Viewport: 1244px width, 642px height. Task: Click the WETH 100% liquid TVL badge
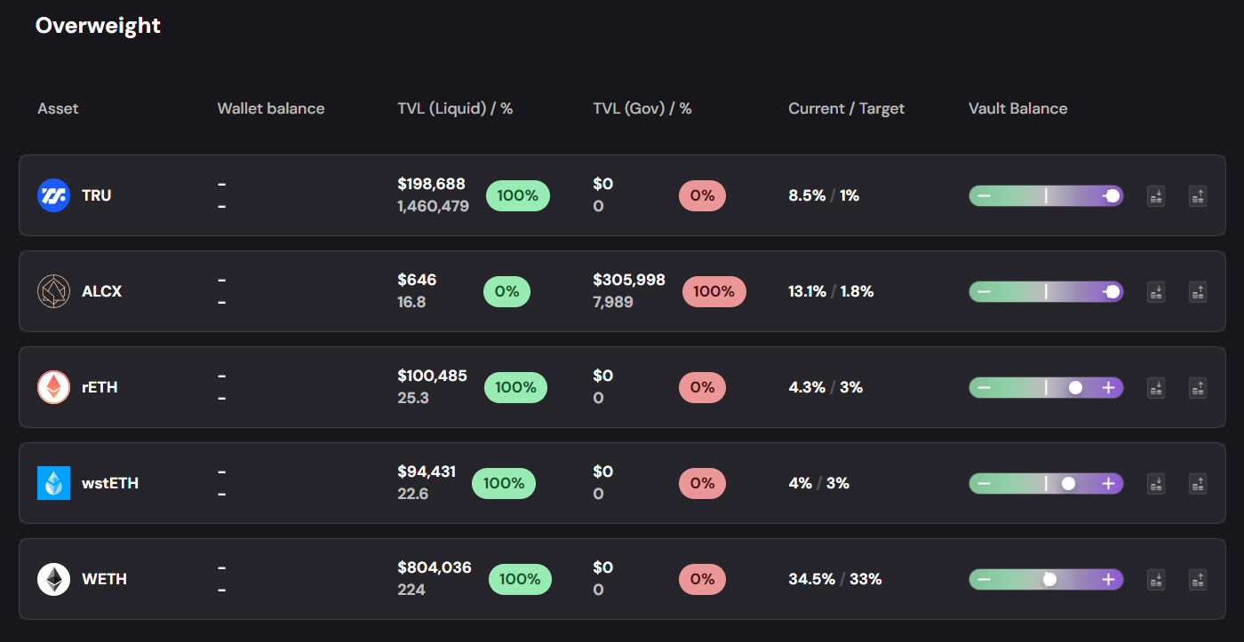click(520, 579)
